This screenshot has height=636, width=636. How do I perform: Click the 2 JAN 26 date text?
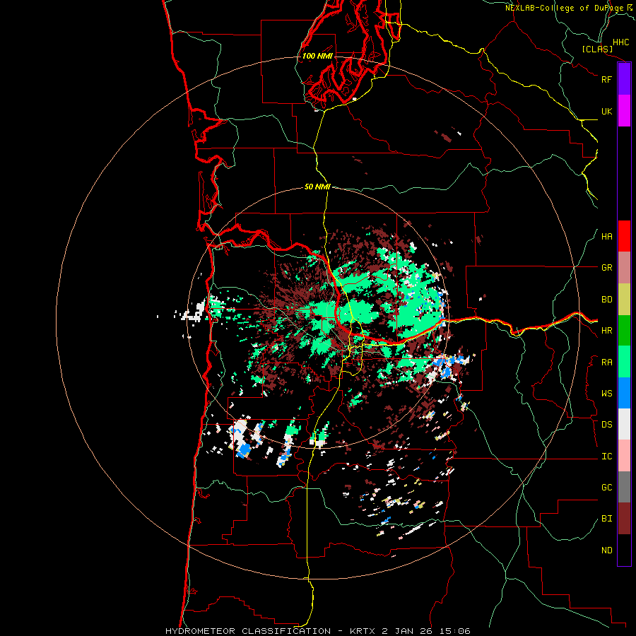408,631
